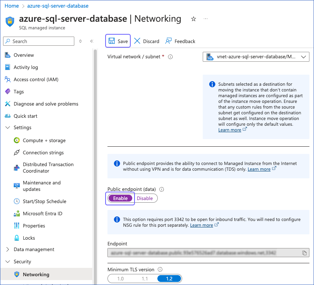Click the Activity log icon
Screen dimensions: 314x285
tap(8, 67)
